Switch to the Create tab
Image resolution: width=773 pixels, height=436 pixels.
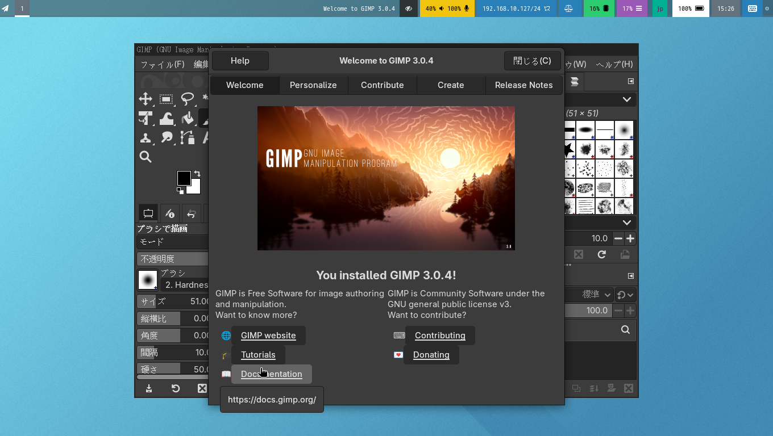pyautogui.click(x=451, y=85)
